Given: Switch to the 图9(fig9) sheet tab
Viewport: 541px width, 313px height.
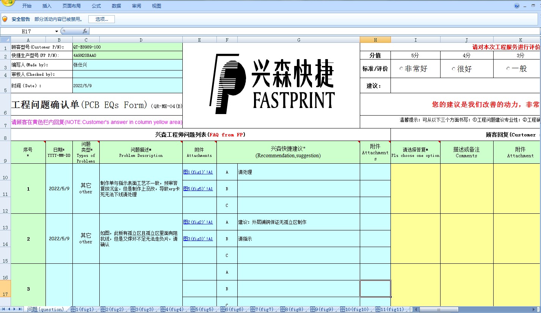Looking at the screenshot, I should point(322,310).
